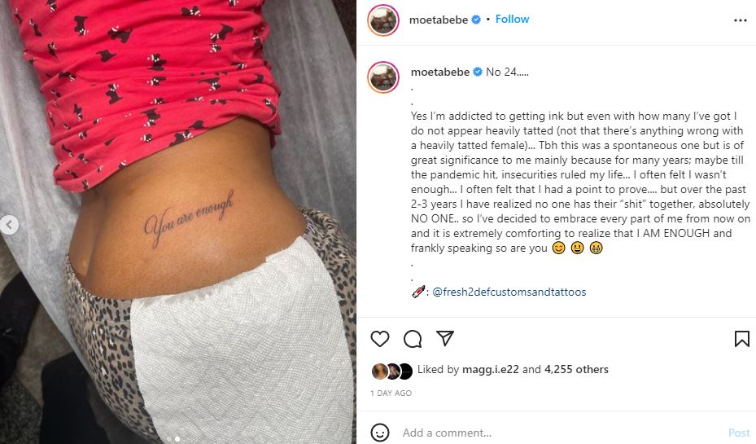View 4,255 others who liked
Screen dimensions: 756x444
[x=576, y=370]
